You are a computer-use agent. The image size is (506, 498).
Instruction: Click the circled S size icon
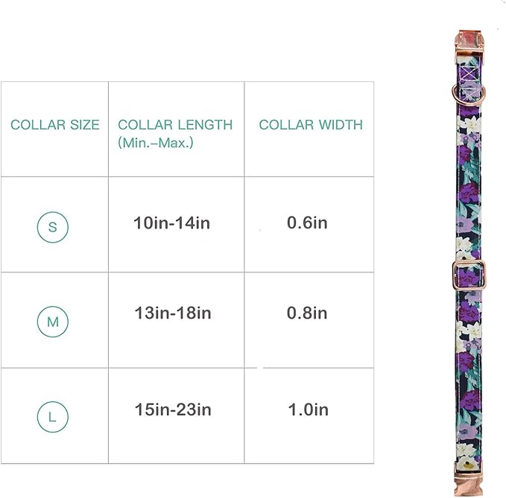coord(53,227)
